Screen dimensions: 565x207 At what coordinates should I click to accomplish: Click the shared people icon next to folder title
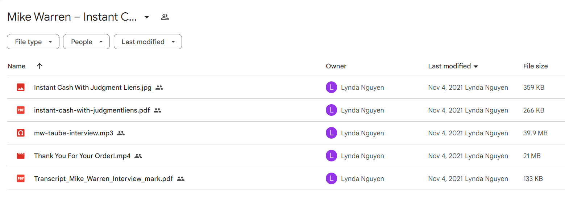tap(165, 17)
